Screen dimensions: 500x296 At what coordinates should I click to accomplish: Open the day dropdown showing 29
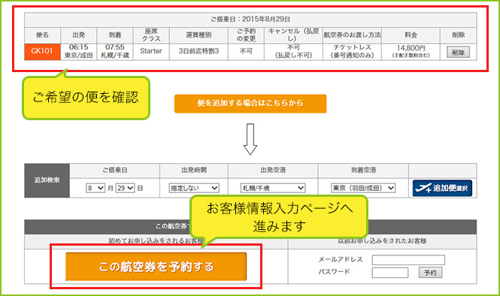125,188
